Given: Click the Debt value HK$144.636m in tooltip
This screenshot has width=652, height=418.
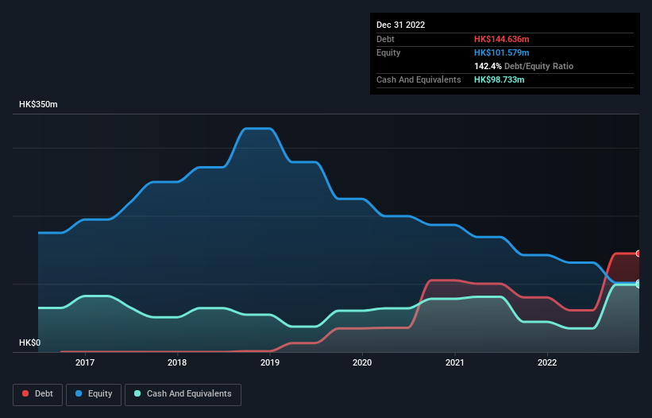Looking at the screenshot, I should point(501,39).
